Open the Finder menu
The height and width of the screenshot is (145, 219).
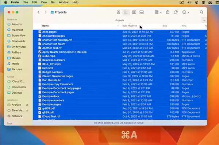point(15,3)
